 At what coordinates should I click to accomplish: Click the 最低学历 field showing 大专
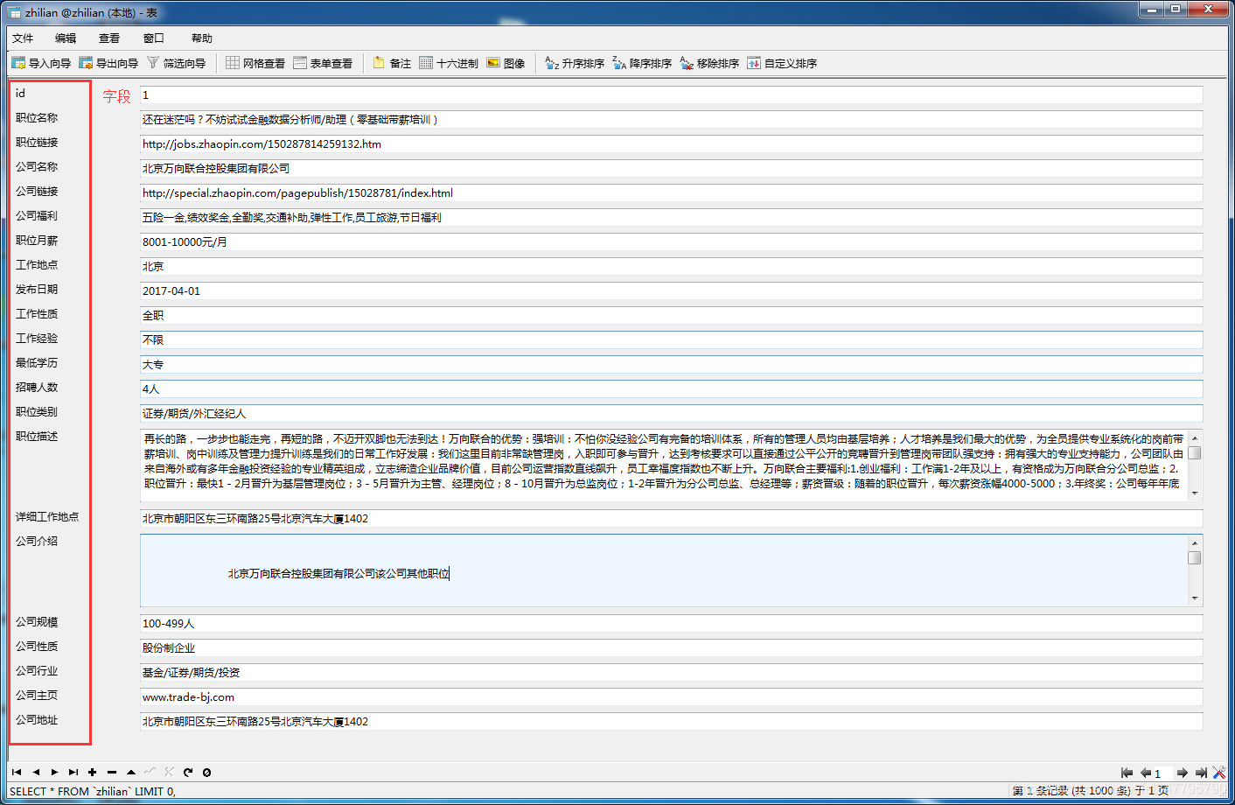click(671, 364)
